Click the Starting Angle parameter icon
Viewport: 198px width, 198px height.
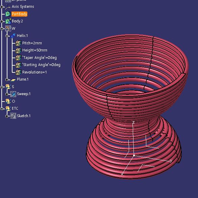18,65
